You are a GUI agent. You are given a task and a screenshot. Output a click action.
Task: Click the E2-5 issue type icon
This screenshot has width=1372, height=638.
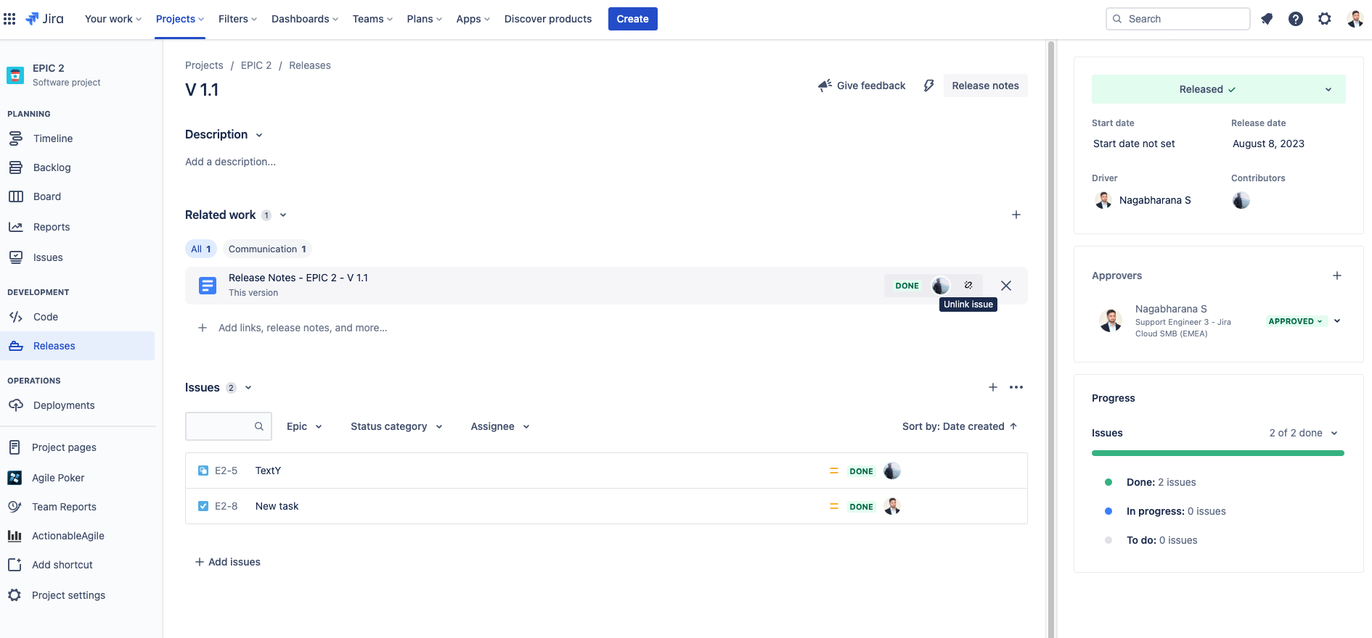[x=203, y=471]
